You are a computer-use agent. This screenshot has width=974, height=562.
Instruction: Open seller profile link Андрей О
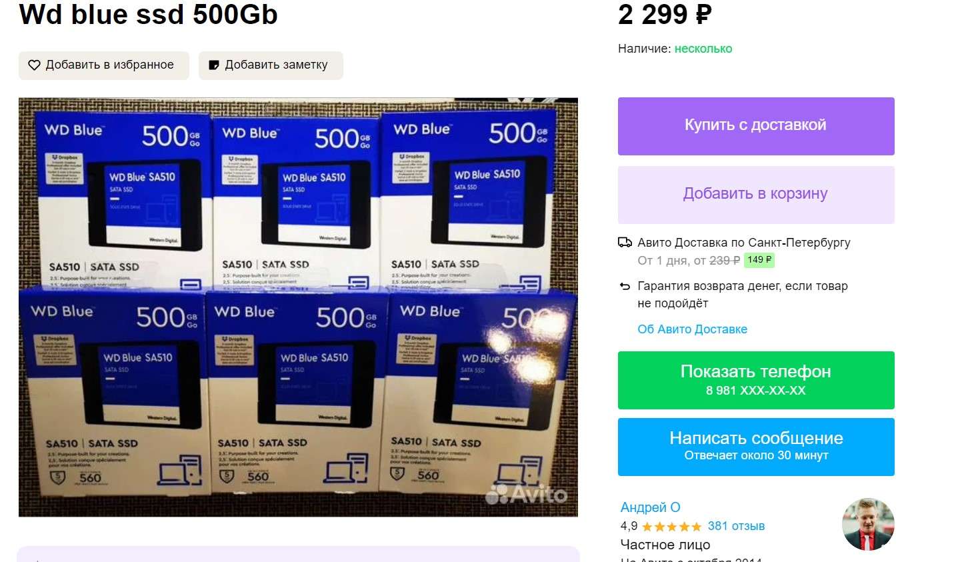coord(650,507)
